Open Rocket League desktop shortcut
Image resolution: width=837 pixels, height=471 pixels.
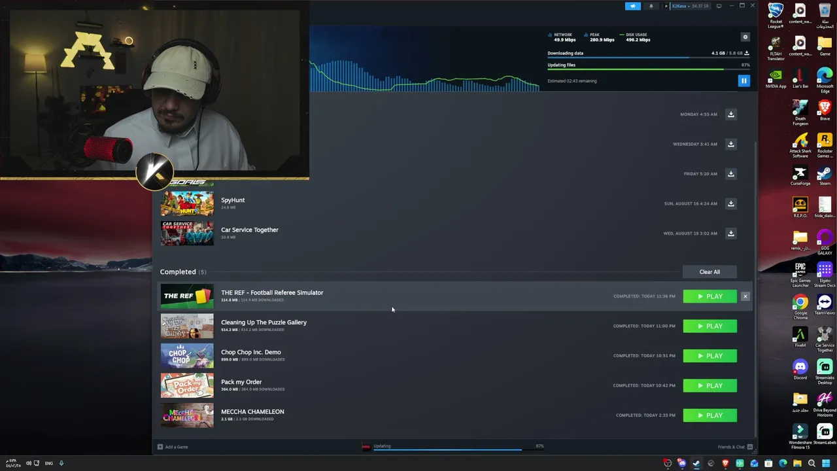click(x=776, y=16)
